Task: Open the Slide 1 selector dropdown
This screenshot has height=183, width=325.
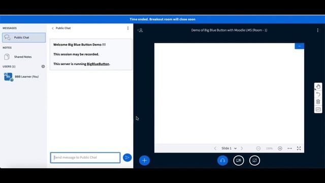Action: pyautogui.click(x=229, y=148)
